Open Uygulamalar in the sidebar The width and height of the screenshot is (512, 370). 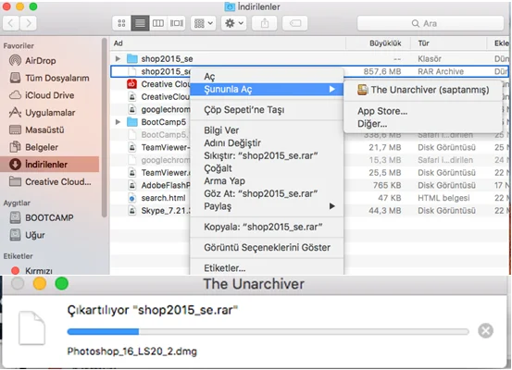click(x=42, y=113)
